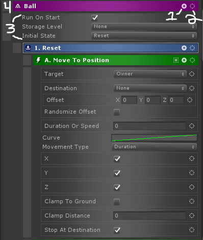Open the Movement Type dropdown
The height and width of the screenshot is (240, 203).
tap(154, 147)
